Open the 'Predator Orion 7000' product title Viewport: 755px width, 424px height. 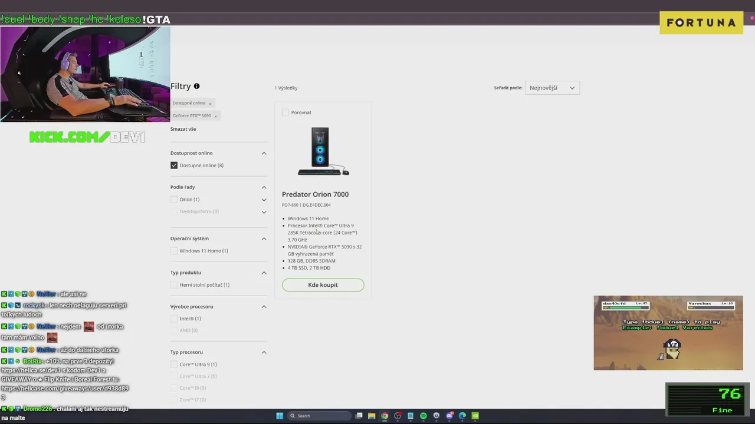(x=315, y=194)
